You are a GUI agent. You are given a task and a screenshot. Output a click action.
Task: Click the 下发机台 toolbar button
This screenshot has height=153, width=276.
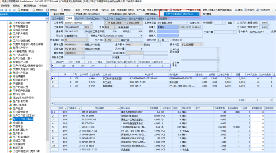[104, 10]
